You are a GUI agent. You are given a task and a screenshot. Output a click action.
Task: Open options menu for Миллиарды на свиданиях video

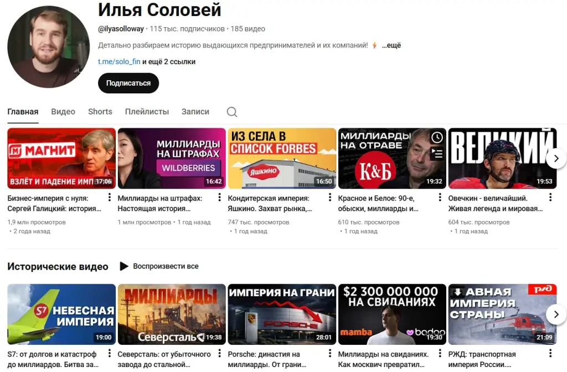[440, 353]
